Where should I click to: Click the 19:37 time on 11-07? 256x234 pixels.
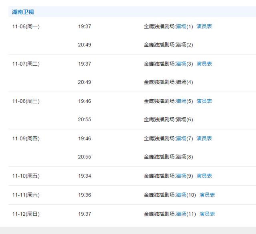(84, 64)
